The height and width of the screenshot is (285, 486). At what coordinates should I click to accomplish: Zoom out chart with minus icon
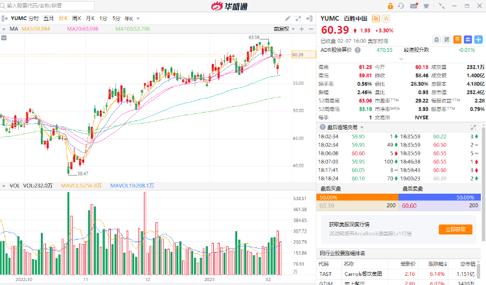click(x=311, y=29)
